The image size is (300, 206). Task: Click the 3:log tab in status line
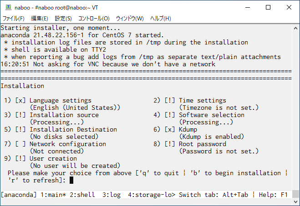tap(112, 195)
